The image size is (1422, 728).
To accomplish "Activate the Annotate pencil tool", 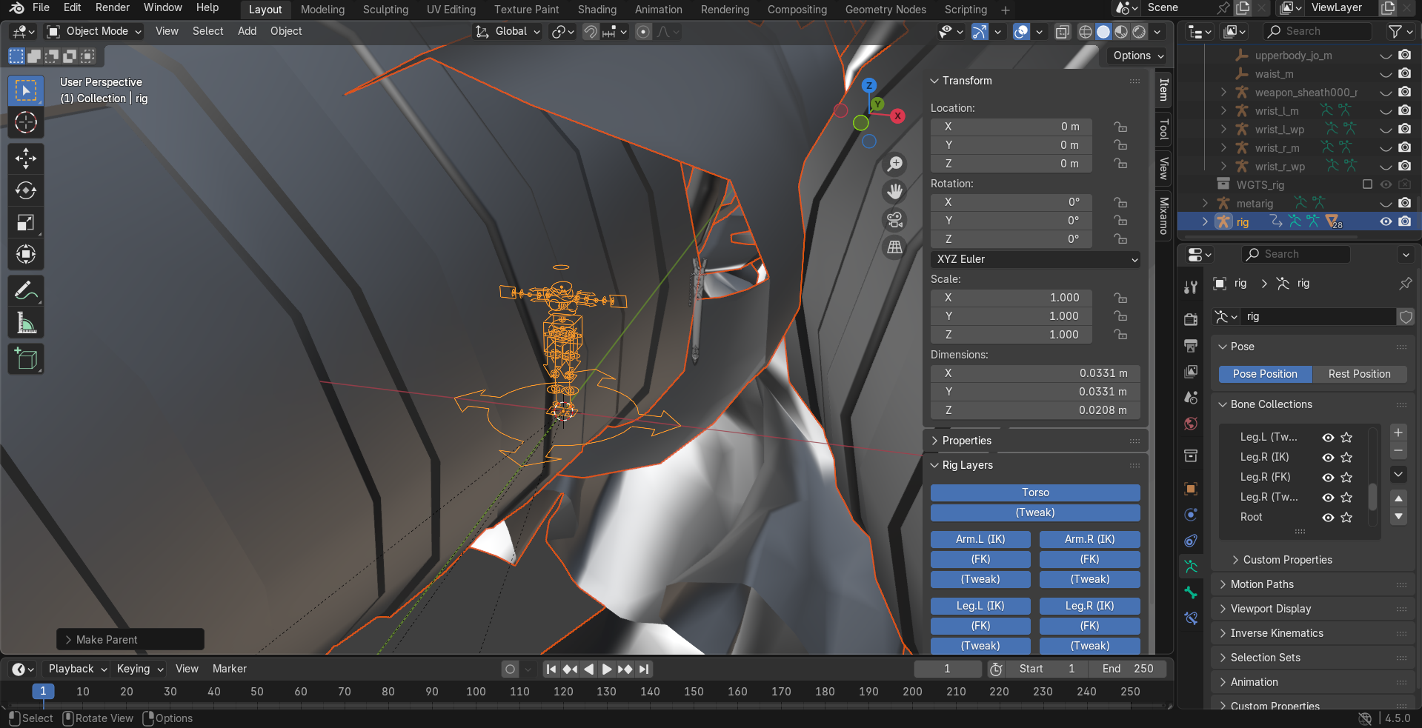I will coord(26,291).
